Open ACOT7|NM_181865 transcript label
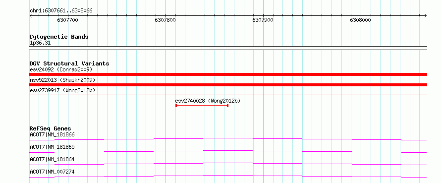 click(53, 147)
